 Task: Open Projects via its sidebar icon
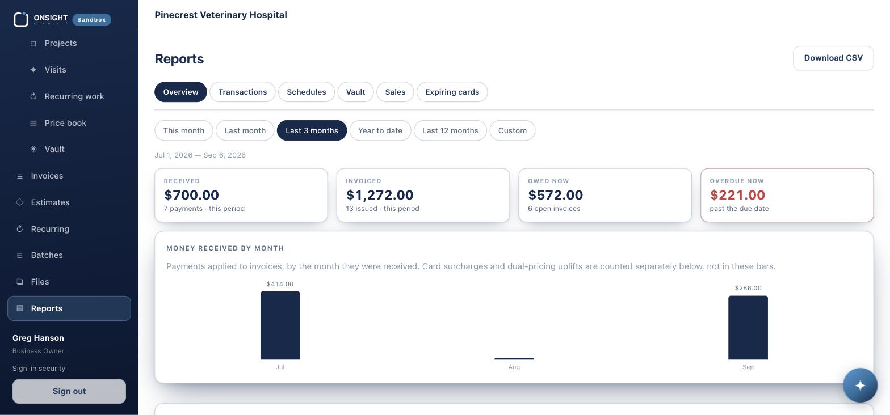(33, 43)
